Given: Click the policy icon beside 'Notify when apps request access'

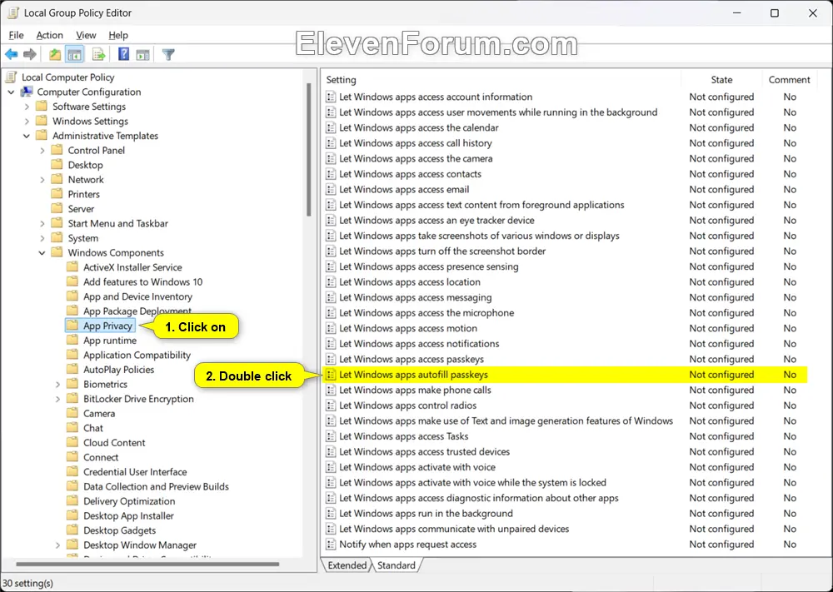Looking at the screenshot, I should click(x=331, y=545).
